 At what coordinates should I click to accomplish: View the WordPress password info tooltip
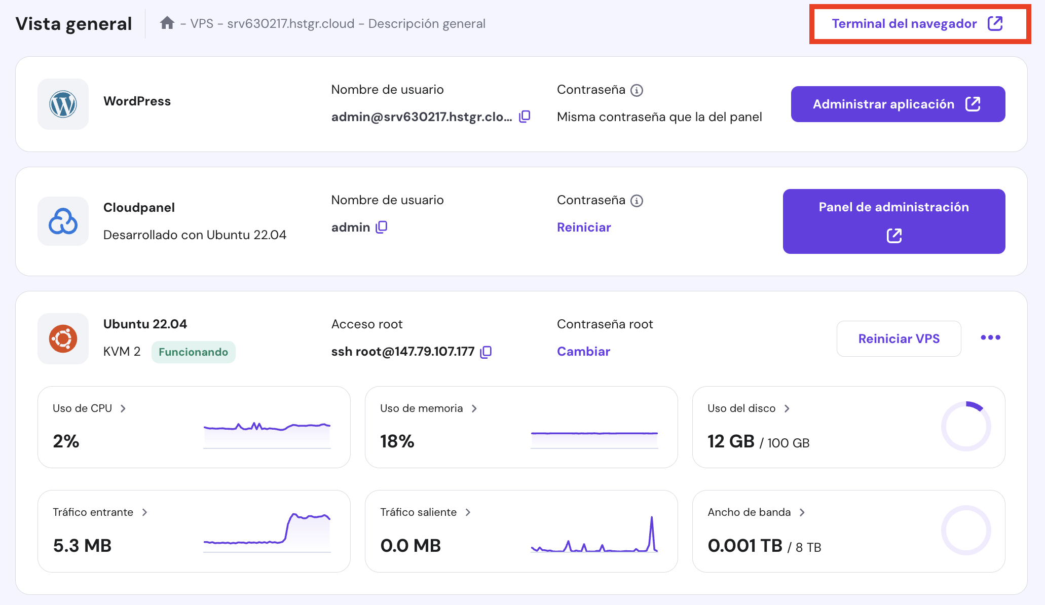(637, 90)
